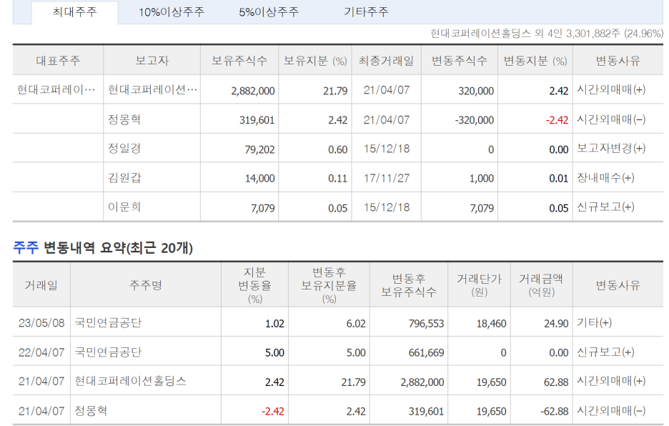
Task: Click the change reason 기타(+)
Action: pos(595,322)
